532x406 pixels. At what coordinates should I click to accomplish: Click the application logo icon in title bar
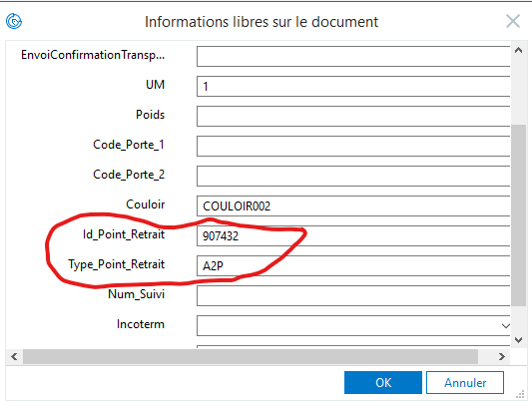pyautogui.click(x=14, y=21)
